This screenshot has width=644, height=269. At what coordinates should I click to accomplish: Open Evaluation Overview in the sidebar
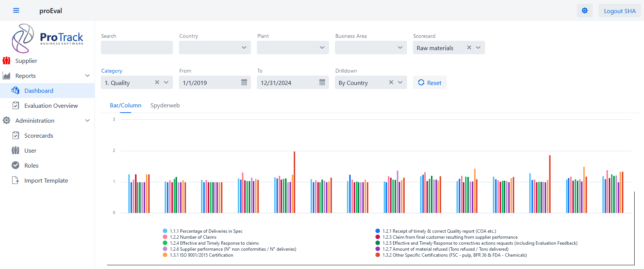[x=51, y=106]
